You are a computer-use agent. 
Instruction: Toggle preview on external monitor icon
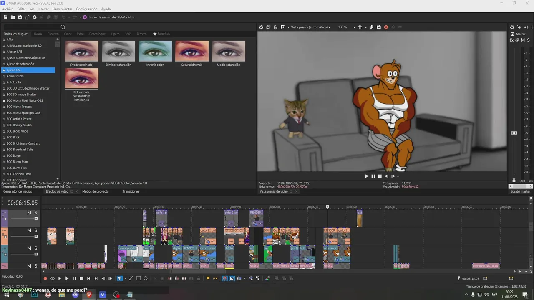coord(268,27)
